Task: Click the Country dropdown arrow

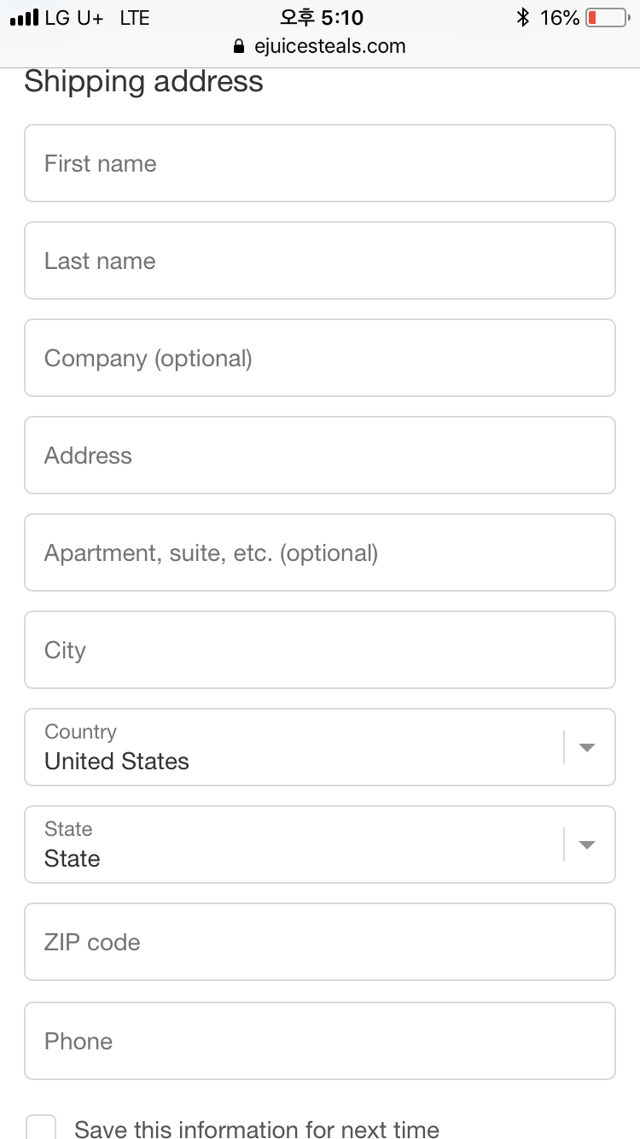Action: tap(586, 747)
